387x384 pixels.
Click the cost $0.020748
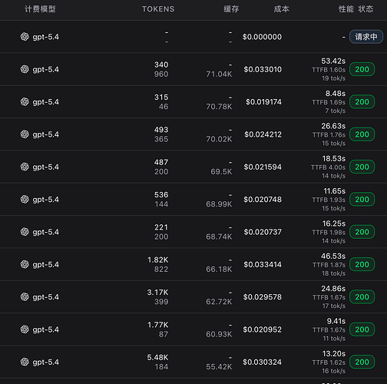pos(263,200)
